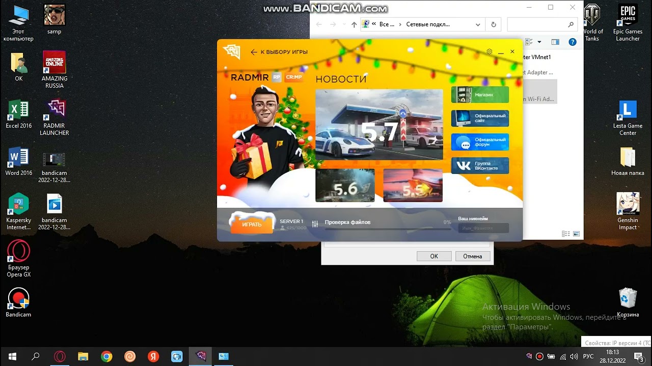Screen dimensions: 652x366
Task: Open the OK folder on desktop
Action: click(x=19, y=67)
